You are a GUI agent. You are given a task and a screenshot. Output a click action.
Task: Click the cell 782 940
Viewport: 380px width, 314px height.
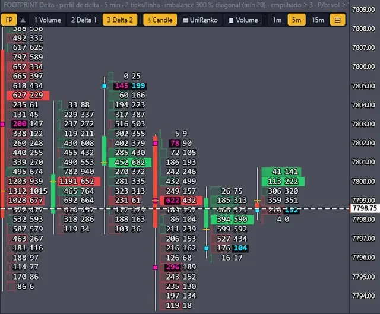click(79, 172)
